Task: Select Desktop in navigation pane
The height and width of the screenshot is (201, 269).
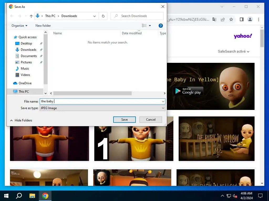Action: pyautogui.click(x=26, y=43)
